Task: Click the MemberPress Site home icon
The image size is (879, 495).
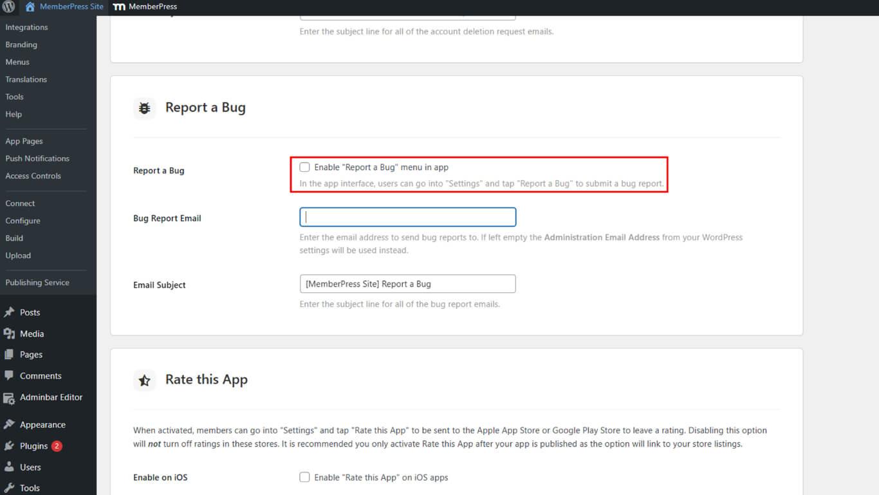Action: [30, 7]
